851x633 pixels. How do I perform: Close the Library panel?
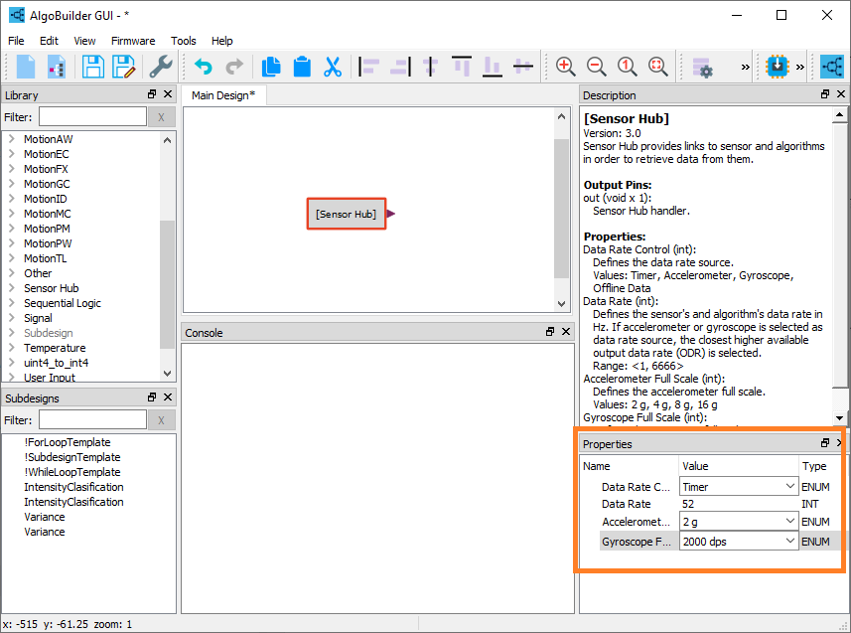[x=168, y=94]
